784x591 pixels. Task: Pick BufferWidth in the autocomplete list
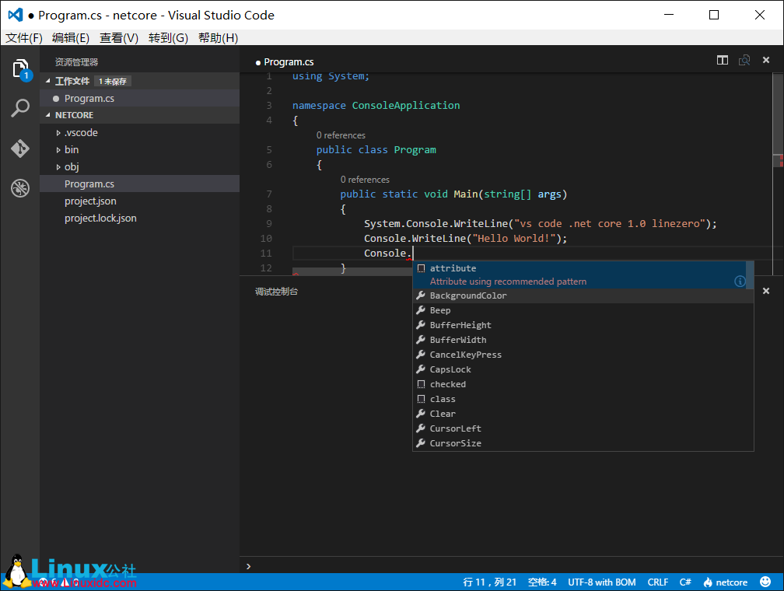click(583, 340)
